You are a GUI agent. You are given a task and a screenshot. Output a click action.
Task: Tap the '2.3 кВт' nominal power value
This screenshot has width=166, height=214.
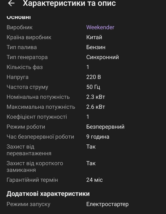96,97
